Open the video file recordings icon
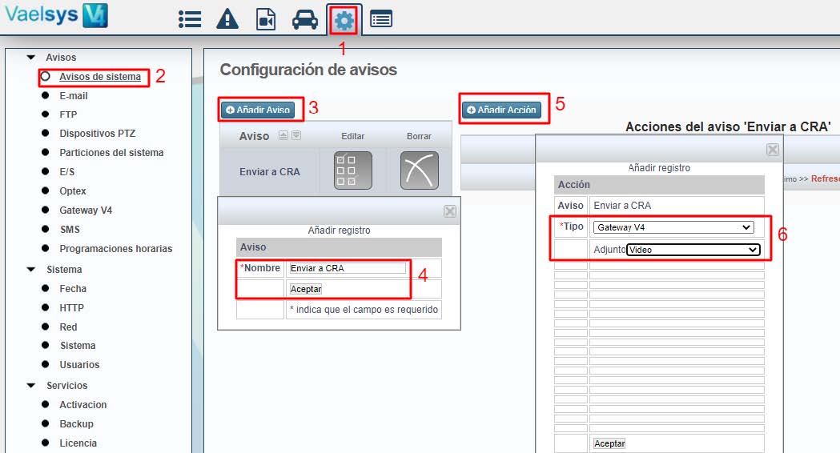Image resolution: width=840 pixels, height=453 pixels. click(x=266, y=19)
